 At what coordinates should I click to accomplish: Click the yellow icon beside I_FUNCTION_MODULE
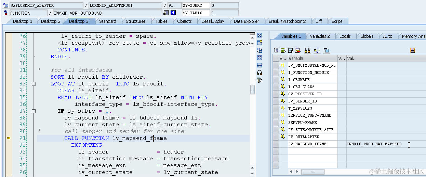283,72
